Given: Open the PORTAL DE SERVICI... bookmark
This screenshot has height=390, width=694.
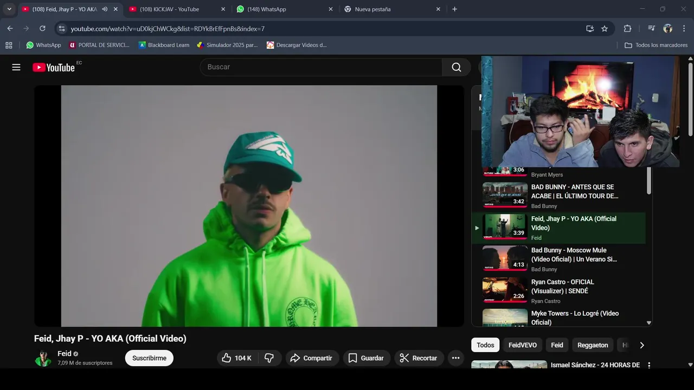Looking at the screenshot, I should tap(99, 45).
